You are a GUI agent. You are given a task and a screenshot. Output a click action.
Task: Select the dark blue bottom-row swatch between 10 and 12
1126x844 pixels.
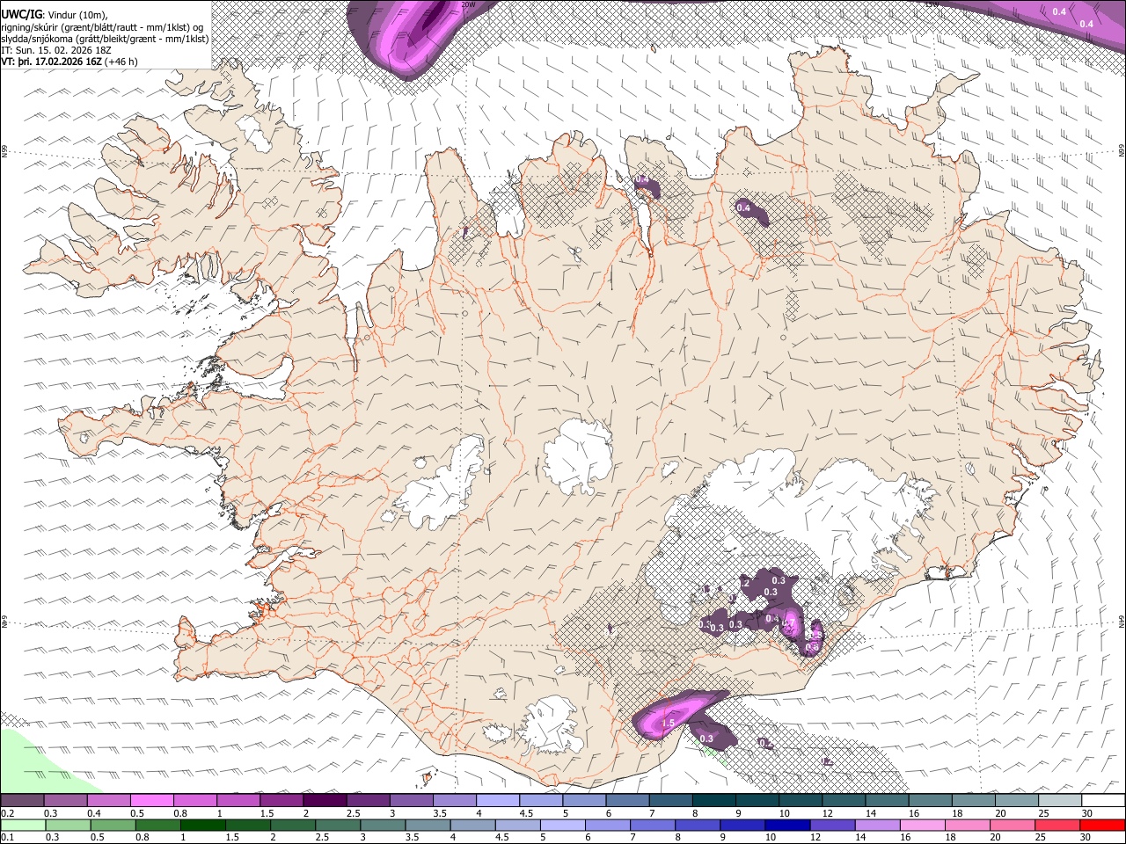[787, 825]
